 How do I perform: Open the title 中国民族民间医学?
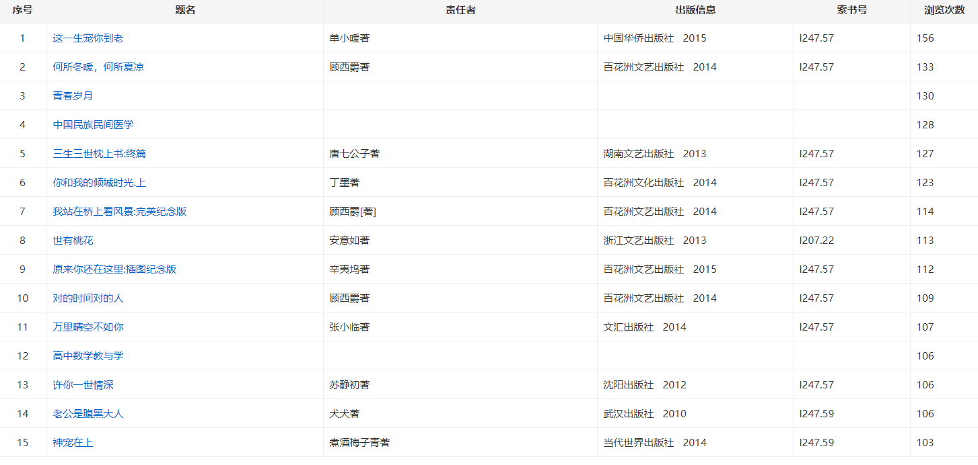pos(93,125)
